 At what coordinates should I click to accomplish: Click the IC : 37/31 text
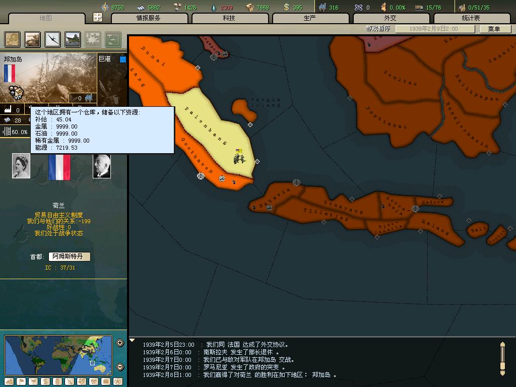coord(60,268)
